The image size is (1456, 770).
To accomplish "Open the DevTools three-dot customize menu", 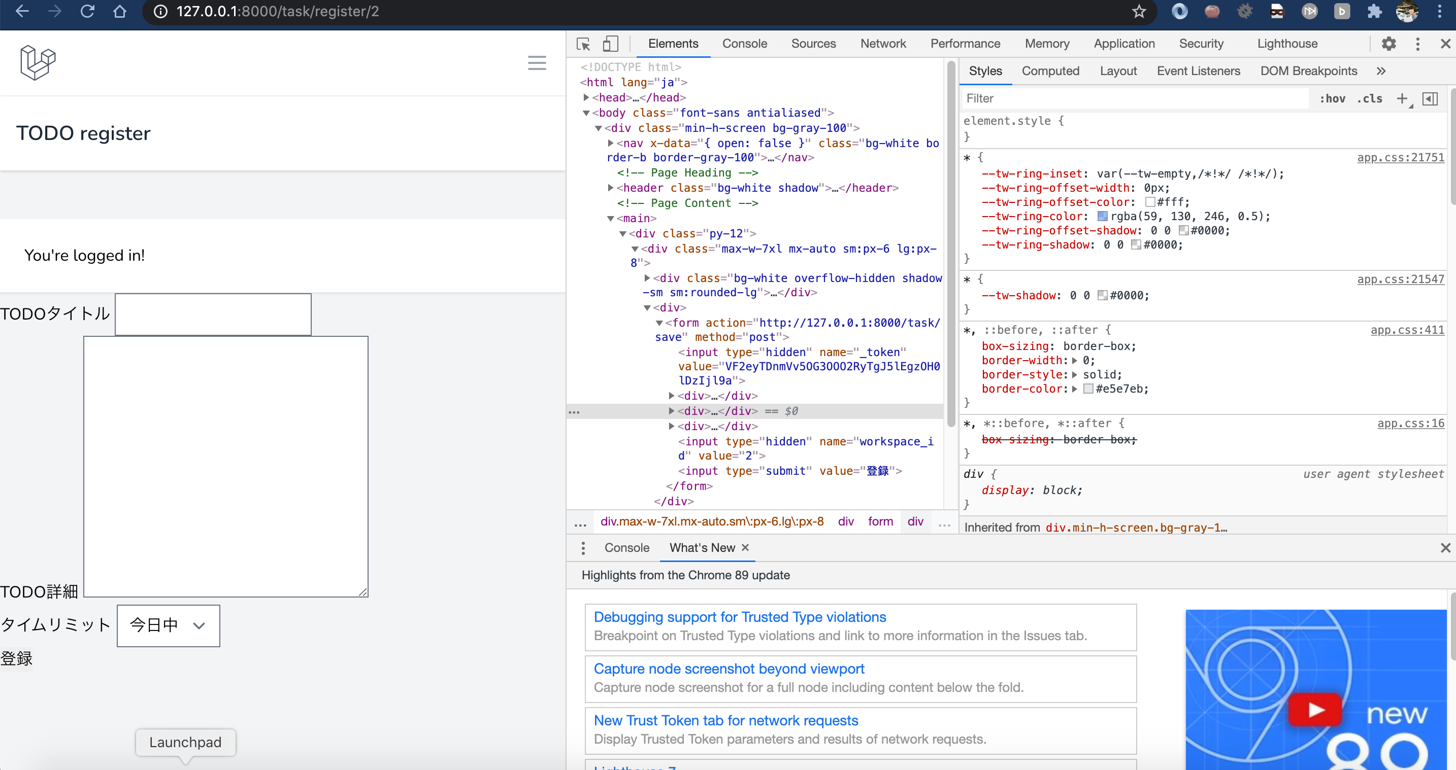I will click(x=1417, y=44).
